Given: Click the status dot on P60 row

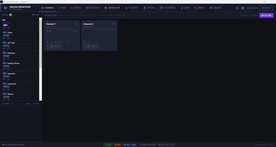Looking at the screenshot, I should click(x=37, y=20).
